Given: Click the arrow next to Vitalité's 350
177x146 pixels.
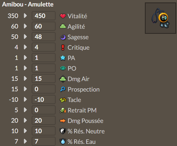Looking at the screenshot, I should coord(25,16).
